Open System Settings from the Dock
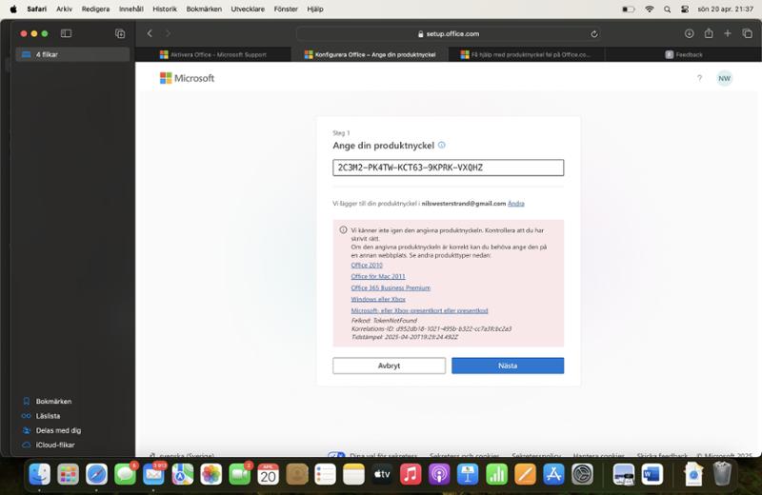762x495 pixels. pos(582,474)
